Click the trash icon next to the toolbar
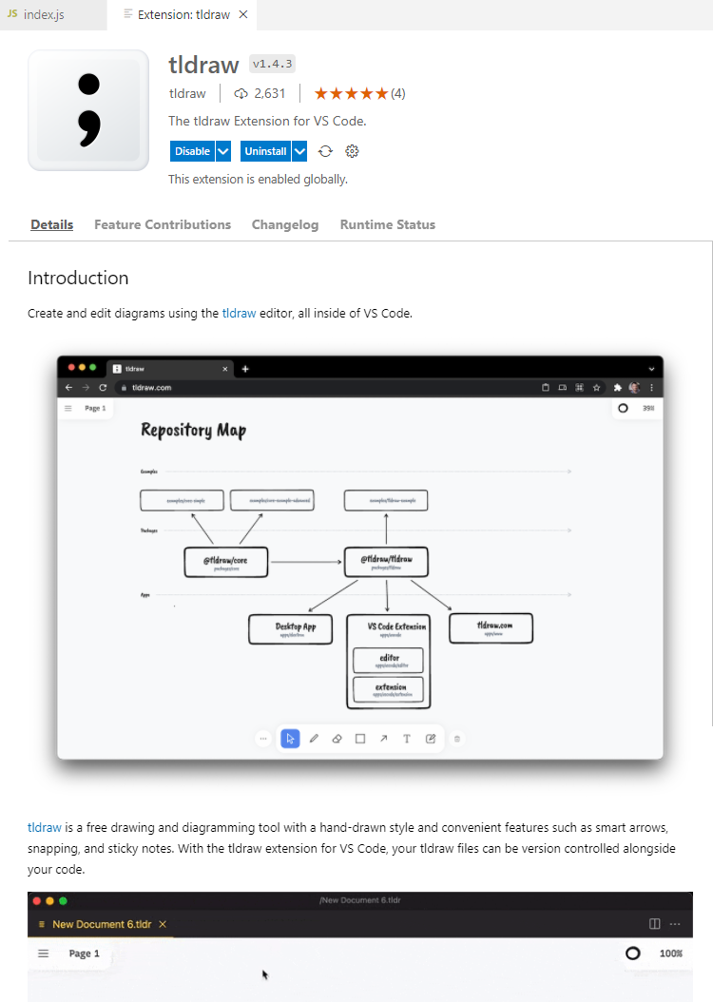Image resolution: width=713 pixels, height=1002 pixels. point(457,739)
